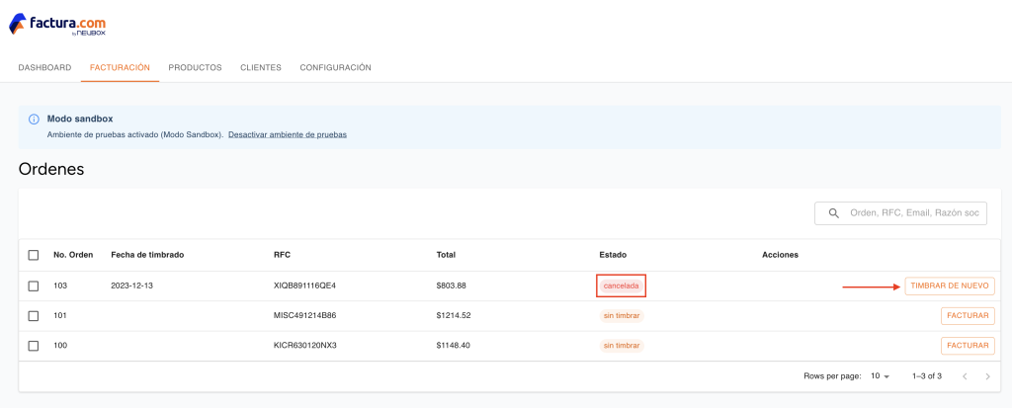Image resolution: width=1012 pixels, height=408 pixels.
Task: Check the box for order 100
Action: (x=34, y=346)
